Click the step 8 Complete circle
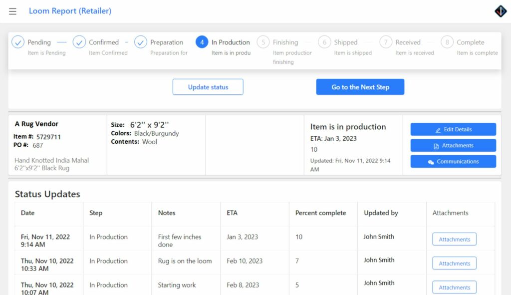Screen dimensions: 511x295 pyautogui.click(x=447, y=42)
